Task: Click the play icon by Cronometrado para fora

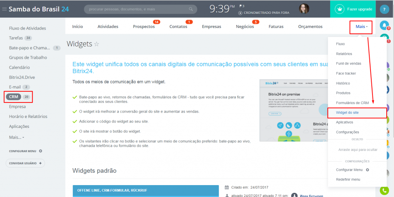Action: coord(240,13)
